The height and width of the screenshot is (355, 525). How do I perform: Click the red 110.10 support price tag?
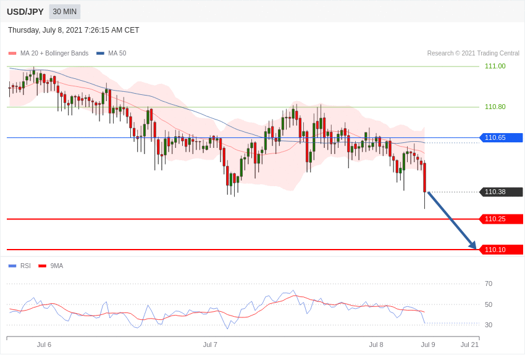(x=502, y=250)
